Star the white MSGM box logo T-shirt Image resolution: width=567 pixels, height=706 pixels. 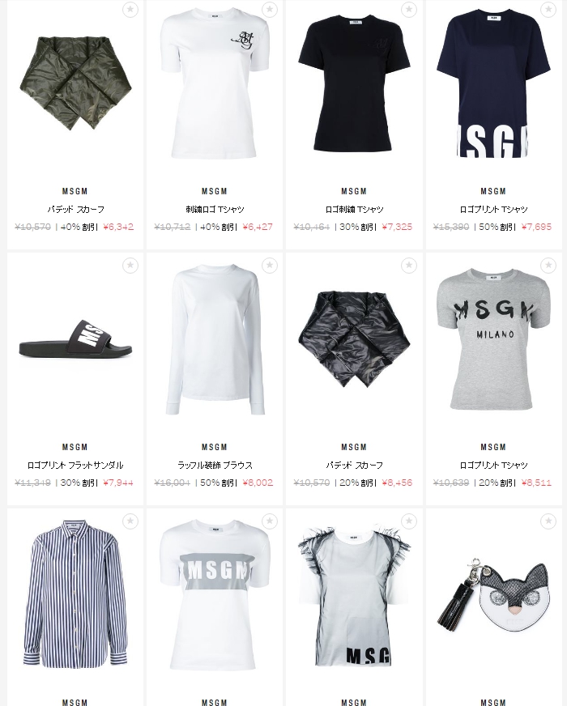pyautogui.click(x=269, y=521)
